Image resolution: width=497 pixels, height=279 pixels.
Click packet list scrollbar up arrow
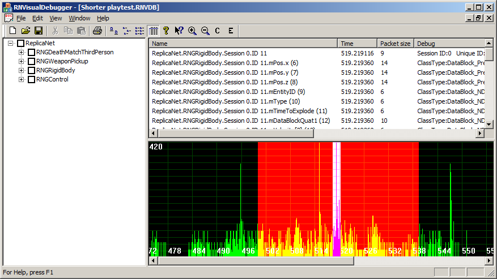(489, 43)
